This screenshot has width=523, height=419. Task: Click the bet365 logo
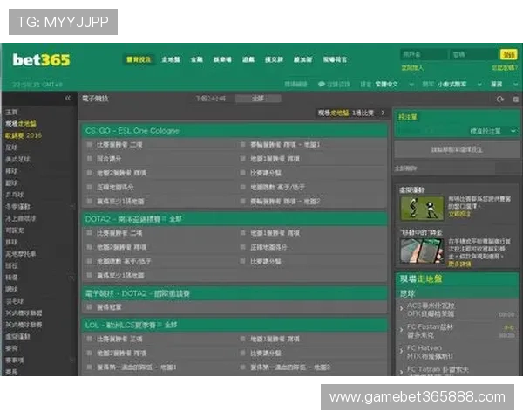[x=41, y=60]
